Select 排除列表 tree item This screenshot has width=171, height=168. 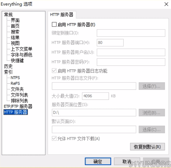(x=19, y=100)
